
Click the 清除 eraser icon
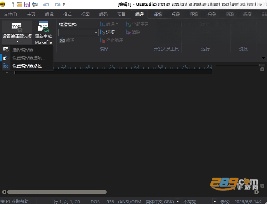(128, 32)
